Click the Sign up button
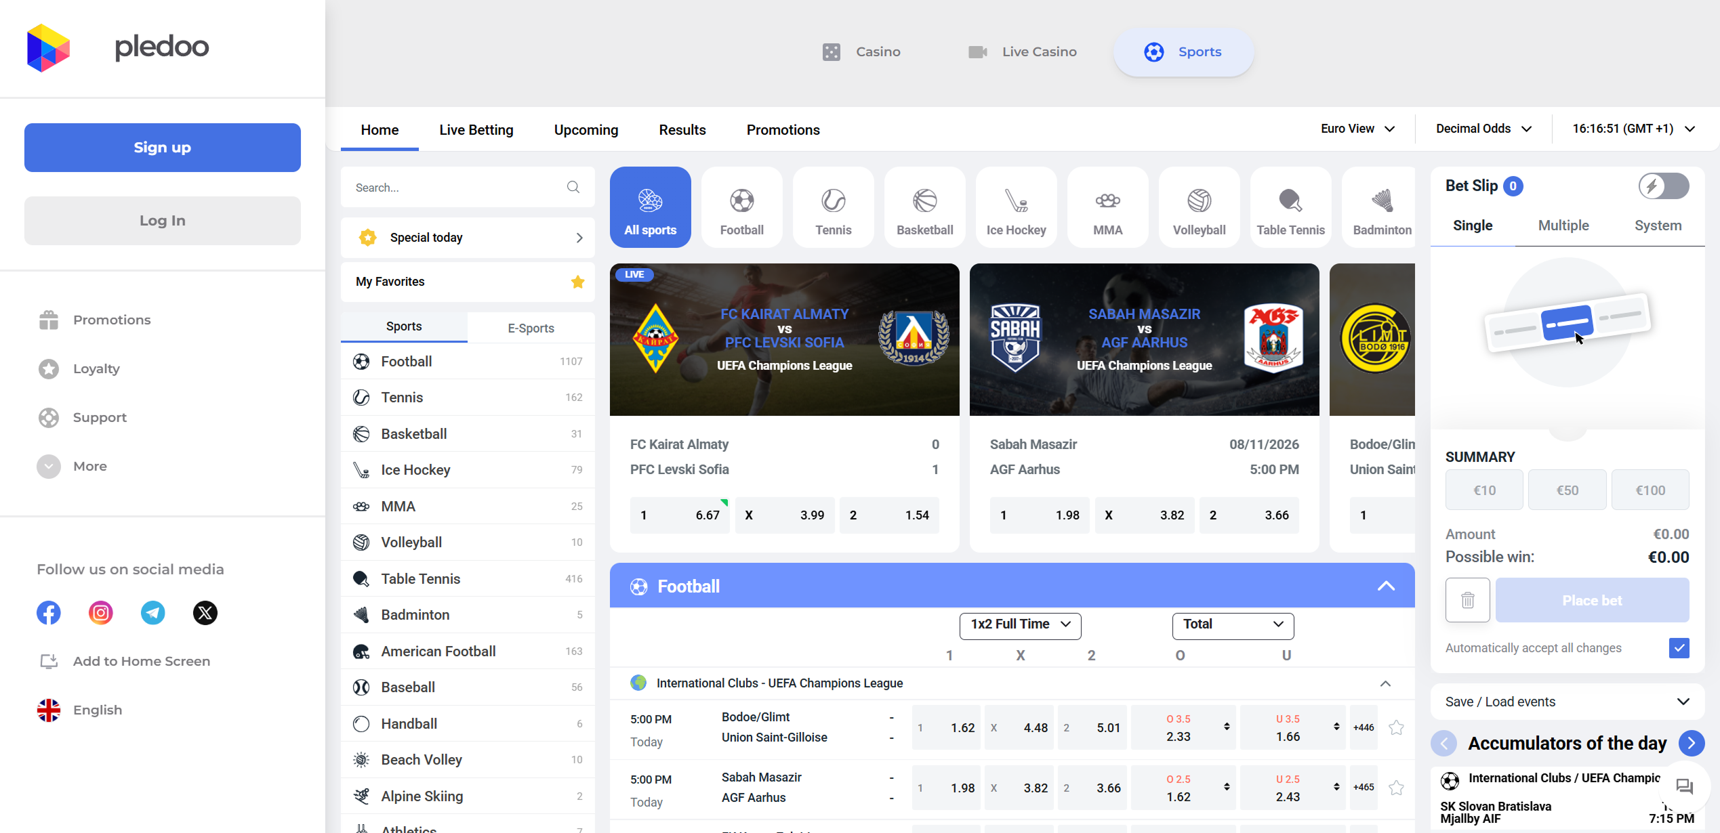1720x833 pixels. click(x=163, y=148)
